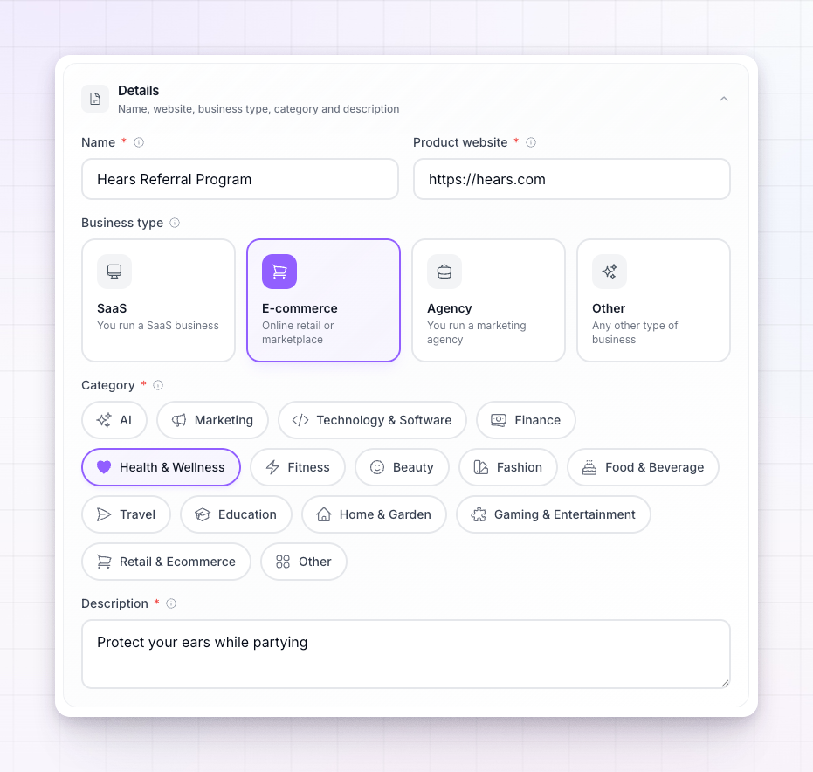Click the Food & Beverage cake icon
813x772 pixels.
click(x=589, y=467)
